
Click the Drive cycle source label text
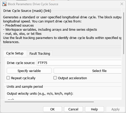click(x=21, y=63)
